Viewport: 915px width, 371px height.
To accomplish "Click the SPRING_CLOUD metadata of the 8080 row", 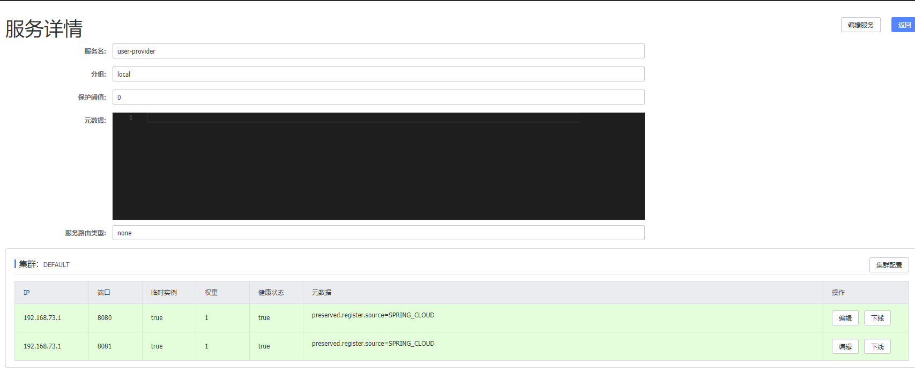I will pyautogui.click(x=373, y=315).
